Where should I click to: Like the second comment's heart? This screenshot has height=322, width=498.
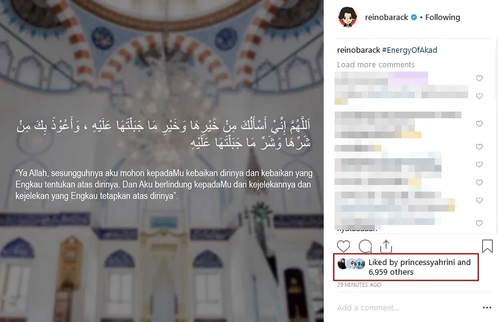[479, 96]
